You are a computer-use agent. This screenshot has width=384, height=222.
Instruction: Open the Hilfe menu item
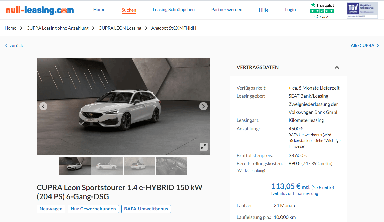click(264, 10)
